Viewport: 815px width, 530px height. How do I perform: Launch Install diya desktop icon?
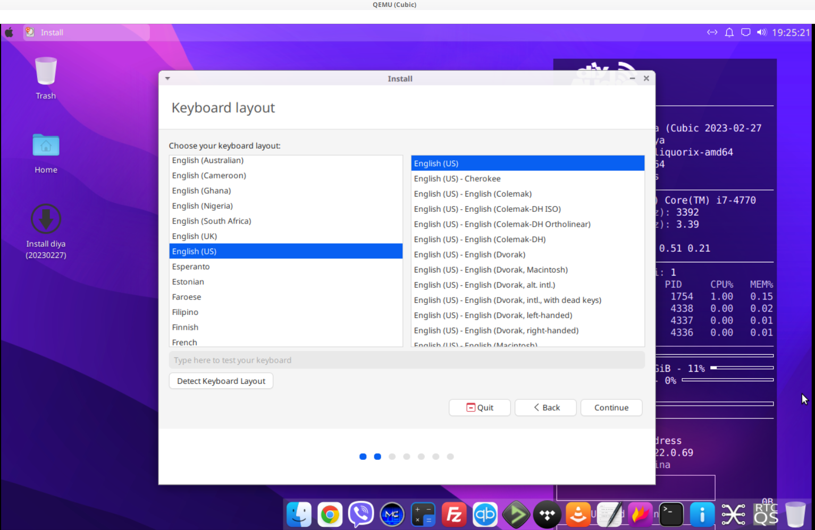click(x=46, y=232)
